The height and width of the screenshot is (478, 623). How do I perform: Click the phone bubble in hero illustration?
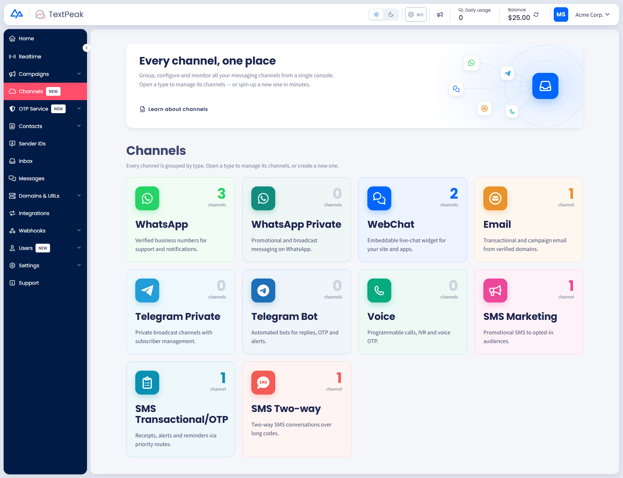(x=512, y=111)
